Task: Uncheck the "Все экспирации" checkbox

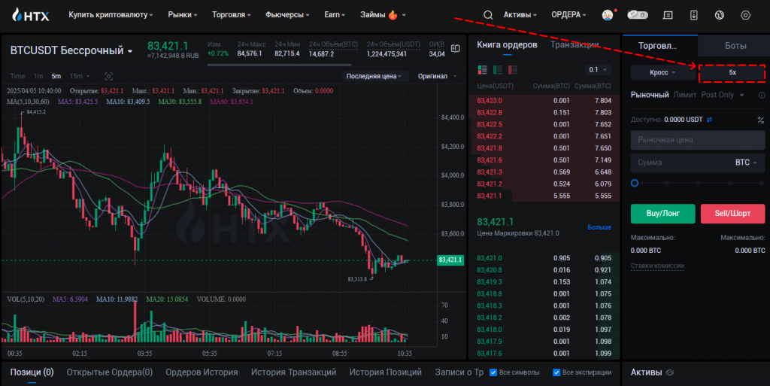Action: [x=556, y=372]
